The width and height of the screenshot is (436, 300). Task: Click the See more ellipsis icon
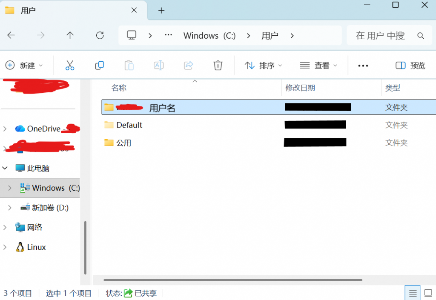pos(363,66)
